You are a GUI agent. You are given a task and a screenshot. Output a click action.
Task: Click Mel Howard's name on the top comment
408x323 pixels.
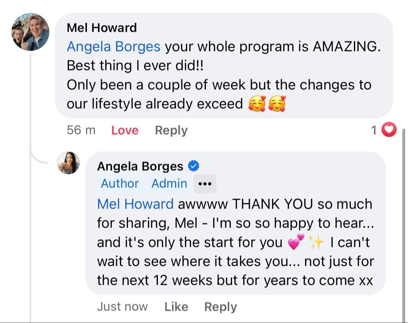(102, 28)
